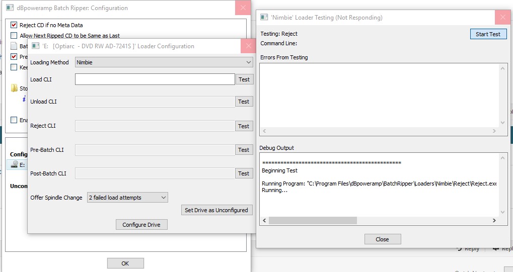This screenshot has height=272, width=513.
Task: Click into the Load CLI text field
Action: (x=155, y=79)
